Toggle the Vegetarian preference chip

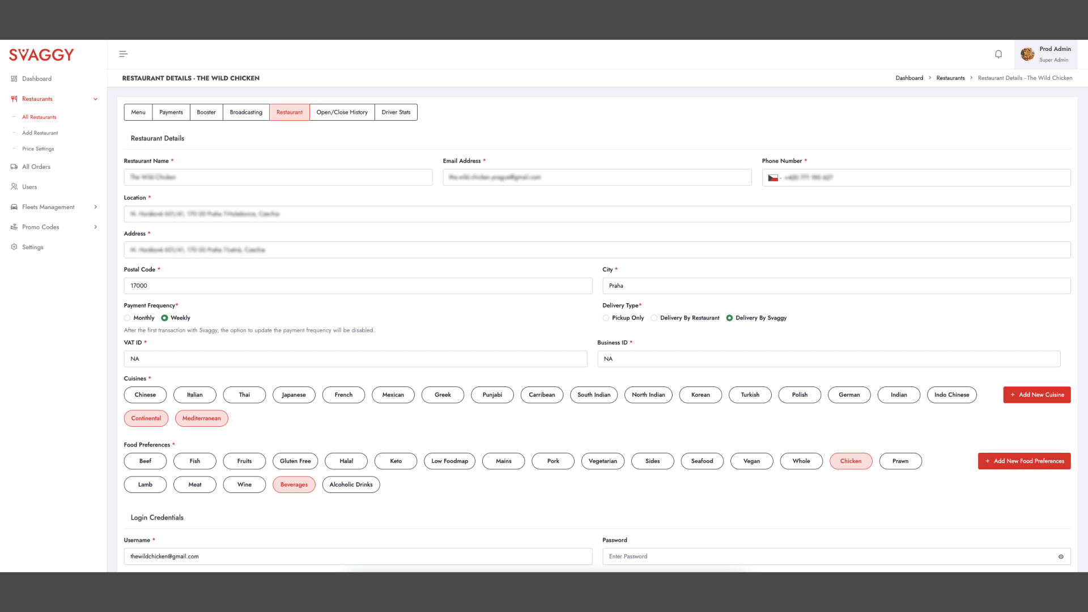(603, 461)
